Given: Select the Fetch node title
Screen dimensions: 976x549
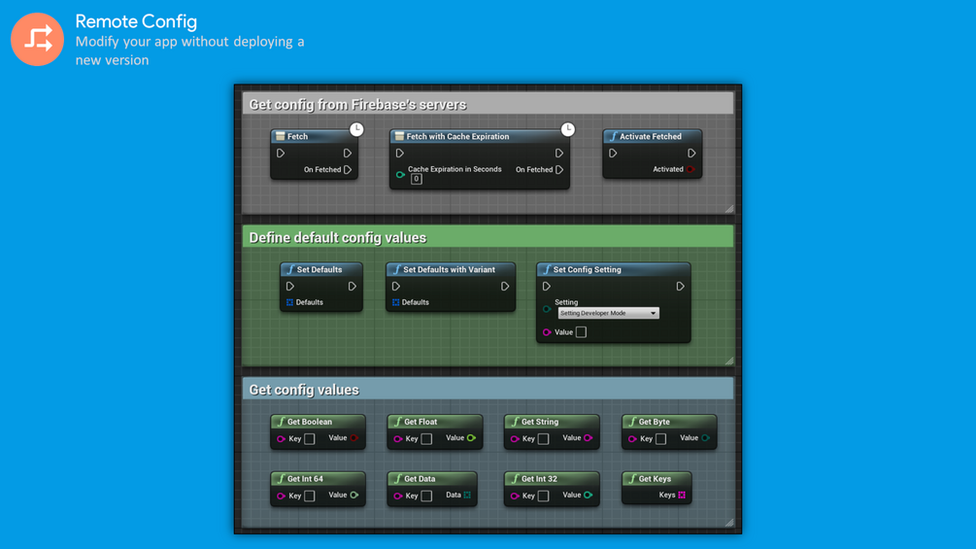Looking at the screenshot, I should [297, 136].
